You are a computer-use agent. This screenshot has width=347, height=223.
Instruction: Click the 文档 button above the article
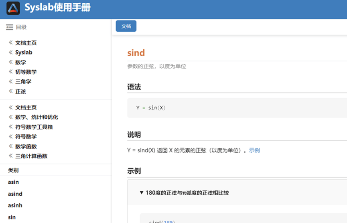click(126, 26)
